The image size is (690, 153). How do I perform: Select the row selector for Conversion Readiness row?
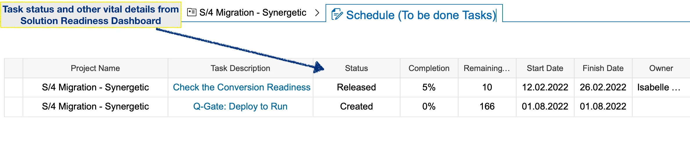[x=14, y=88]
